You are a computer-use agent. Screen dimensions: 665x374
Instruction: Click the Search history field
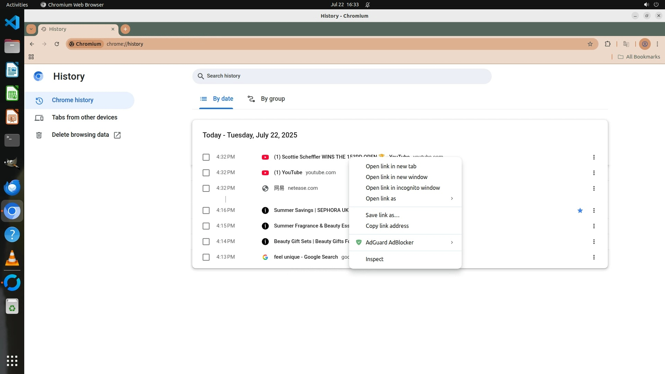tap(342, 76)
